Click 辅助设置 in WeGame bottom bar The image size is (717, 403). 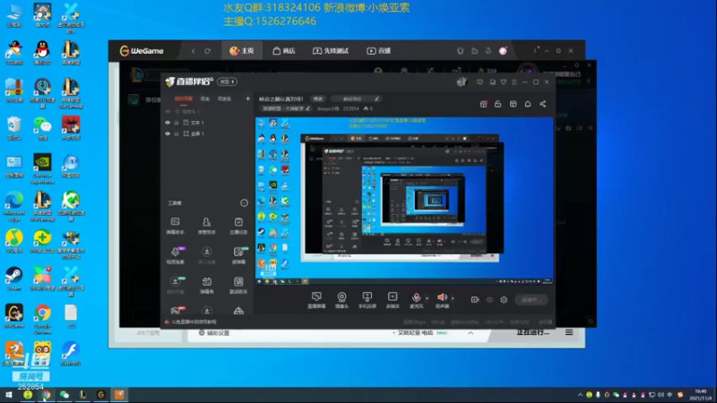coord(214,333)
